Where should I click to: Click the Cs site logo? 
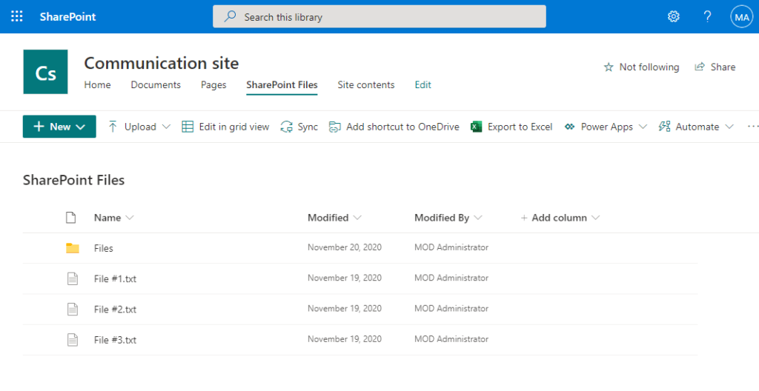coord(45,72)
